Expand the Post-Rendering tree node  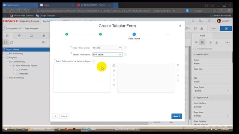tap(4, 78)
